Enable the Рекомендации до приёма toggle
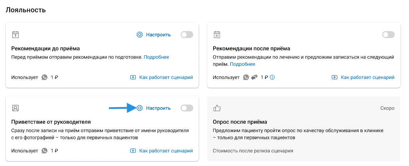 (187, 35)
